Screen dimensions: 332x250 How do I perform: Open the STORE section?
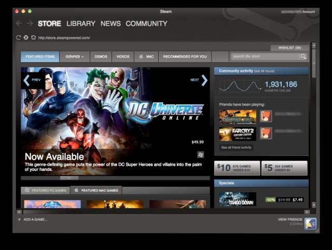[x=50, y=23]
